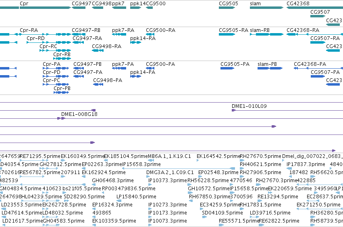Select transcript Cpr-RC
The image size is (343, 227).
tap(55, 50)
